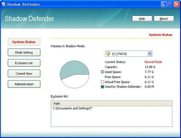Screen dimensions: 181x138
Task: Click the 7.77 G used space value
Action: (x=149, y=72)
